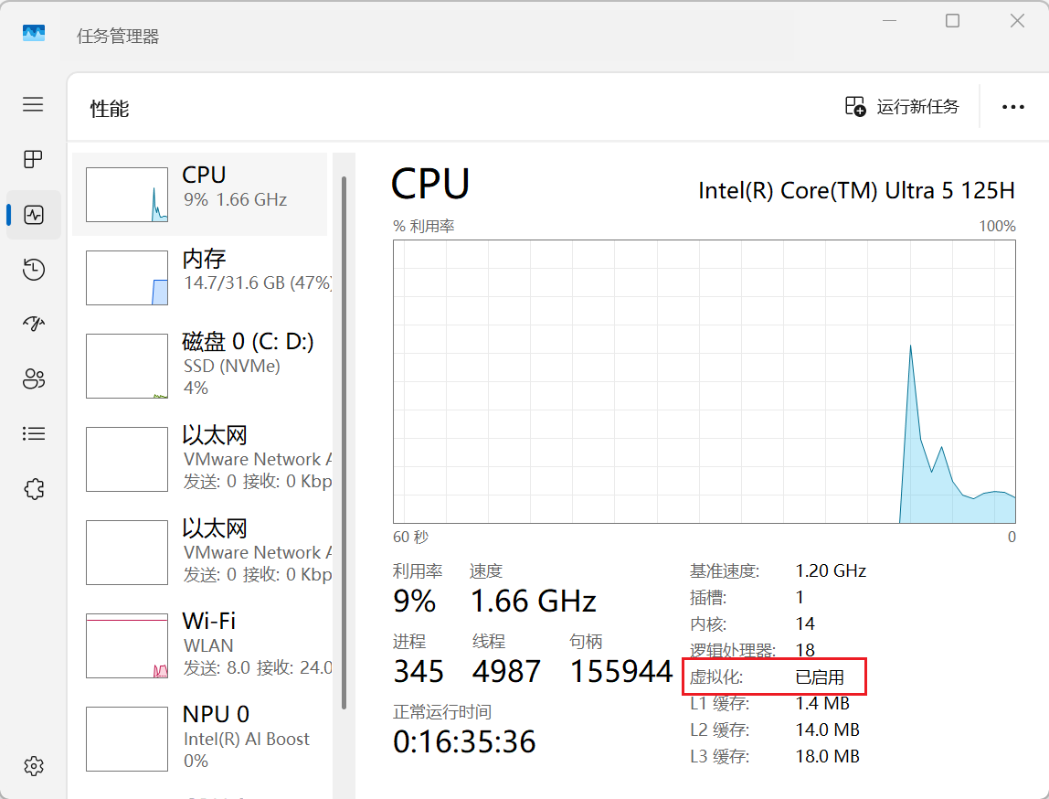Viewport: 1049px width, 799px height.
Task: Open the Services puzzle icon
Action: click(x=33, y=489)
